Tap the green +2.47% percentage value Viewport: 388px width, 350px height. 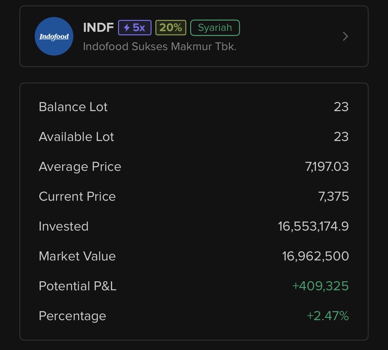(328, 316)
